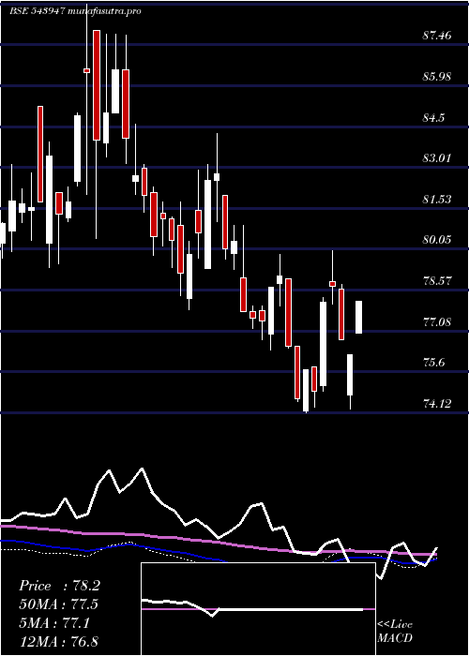This screenshot has width=469, height=656.
Task: Click the 87.46 price axis label
Action: (x=437, y=36)
